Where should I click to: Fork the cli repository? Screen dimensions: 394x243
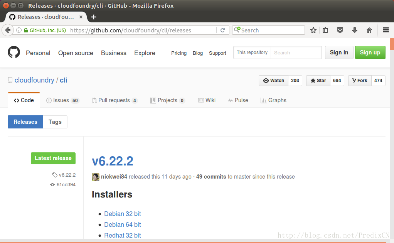pos(360,81)
